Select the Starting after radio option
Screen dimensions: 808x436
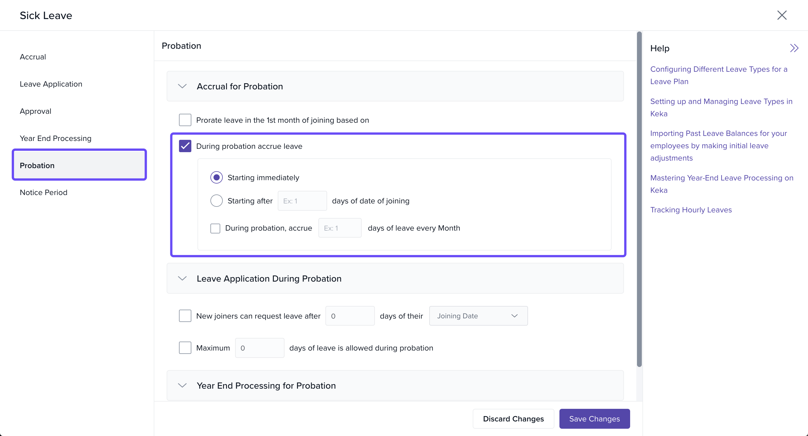point(216,201)
